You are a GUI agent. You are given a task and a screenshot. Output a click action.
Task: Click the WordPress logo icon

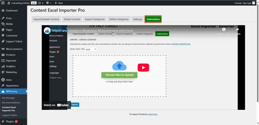3,3
